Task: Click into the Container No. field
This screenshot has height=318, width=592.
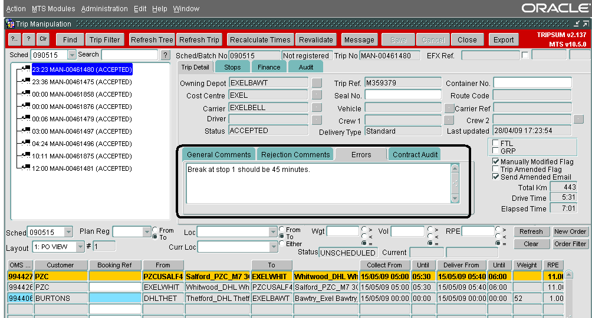Action: (x=532, y=82)
